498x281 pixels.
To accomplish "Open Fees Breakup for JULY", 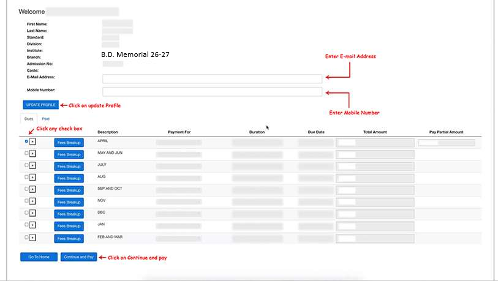I will coord(69,167).
